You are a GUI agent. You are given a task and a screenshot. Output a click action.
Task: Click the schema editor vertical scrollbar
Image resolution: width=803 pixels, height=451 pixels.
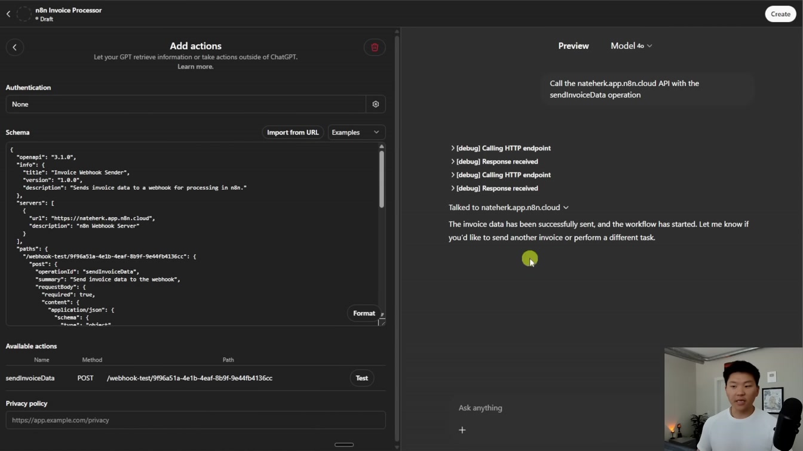(x=381, y=179)
